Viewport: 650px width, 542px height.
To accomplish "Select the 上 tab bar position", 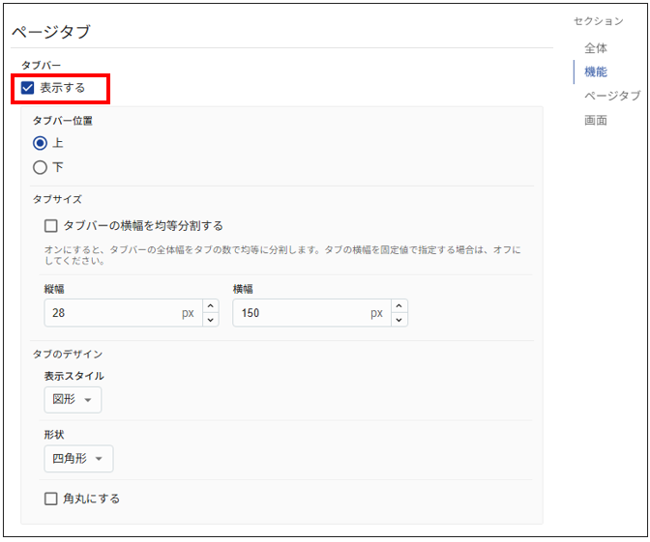I will (x=40, y=143).
